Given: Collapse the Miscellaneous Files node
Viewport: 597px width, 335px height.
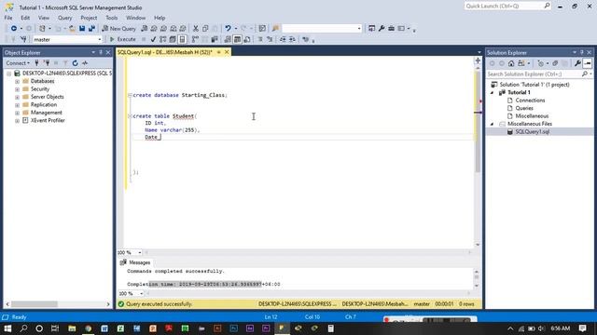Looking at the screenshot, I should [492, 124].
